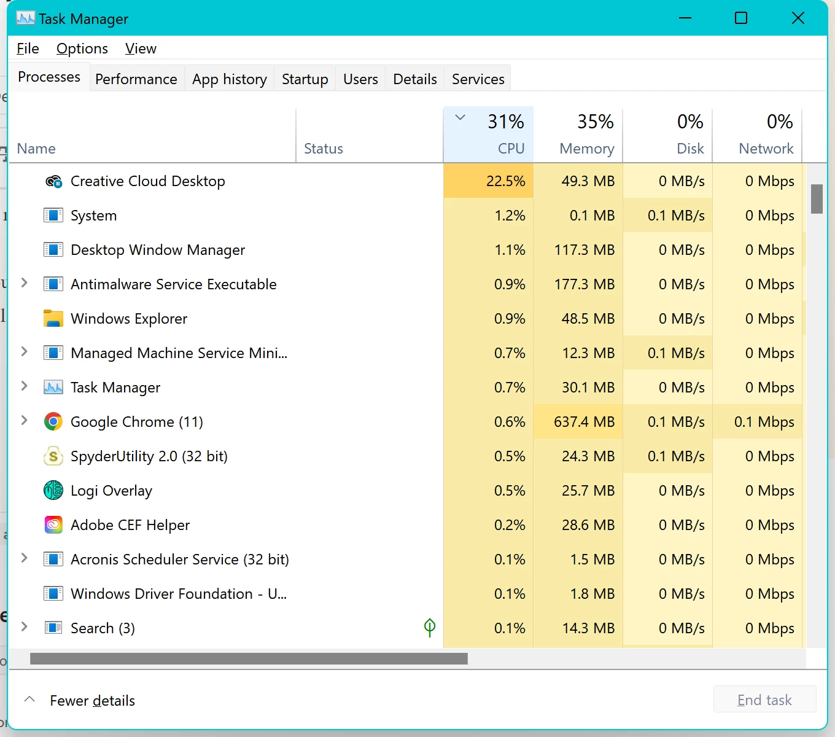The width and height of the screenshot is (835, 737).
Task: Switch to the Users tab
Action: pyautogui.click(x=361, y=79)
